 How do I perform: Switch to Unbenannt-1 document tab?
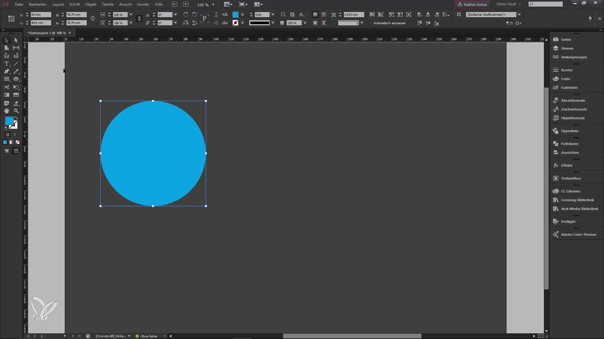coord(47,33)
